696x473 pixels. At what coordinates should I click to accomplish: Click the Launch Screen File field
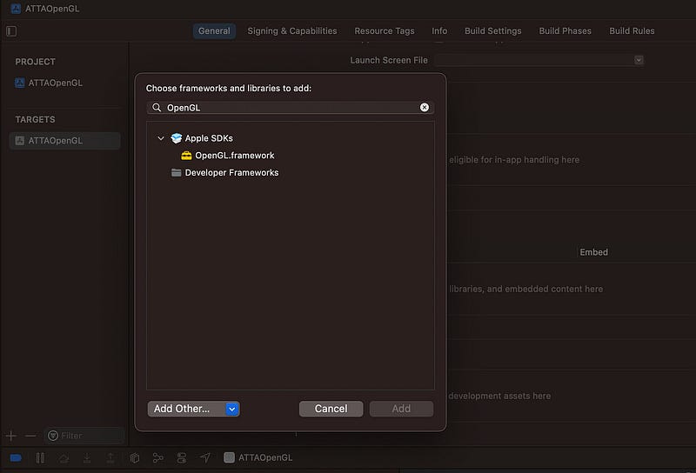point(539,60)
